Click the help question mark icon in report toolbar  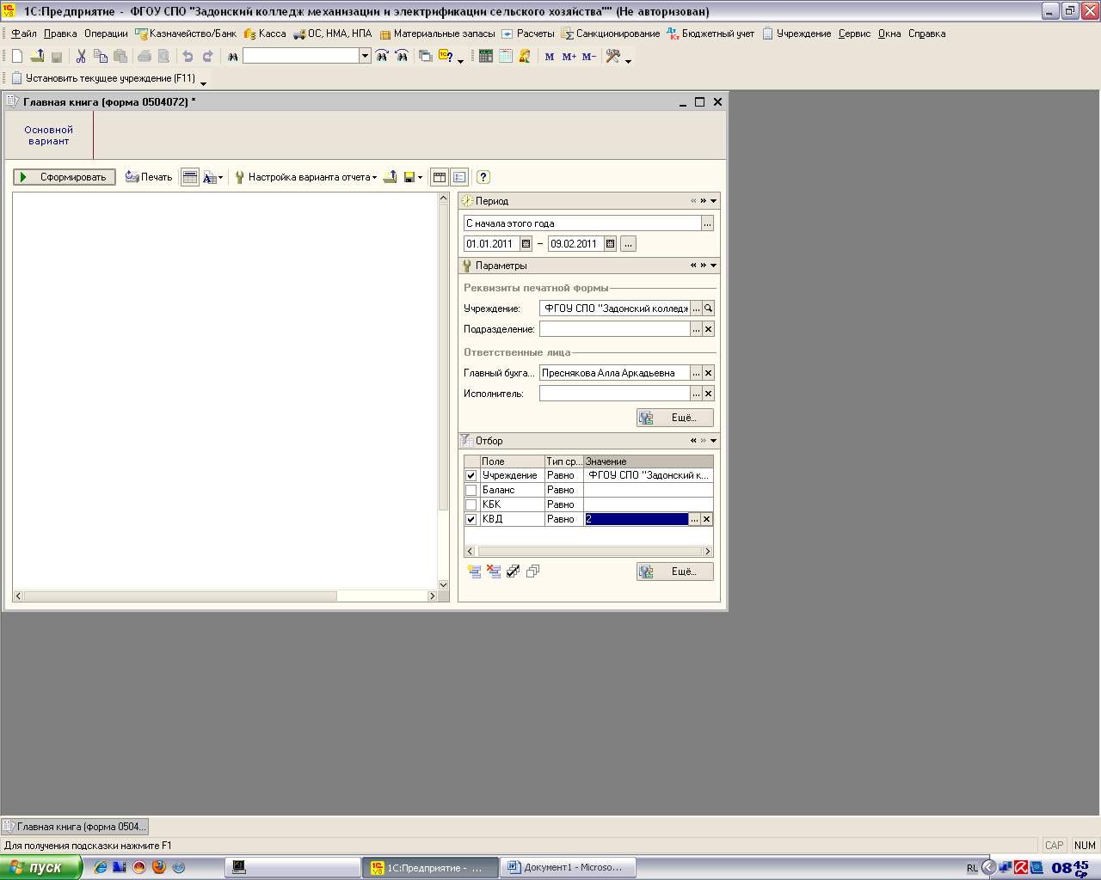point(483,177)
